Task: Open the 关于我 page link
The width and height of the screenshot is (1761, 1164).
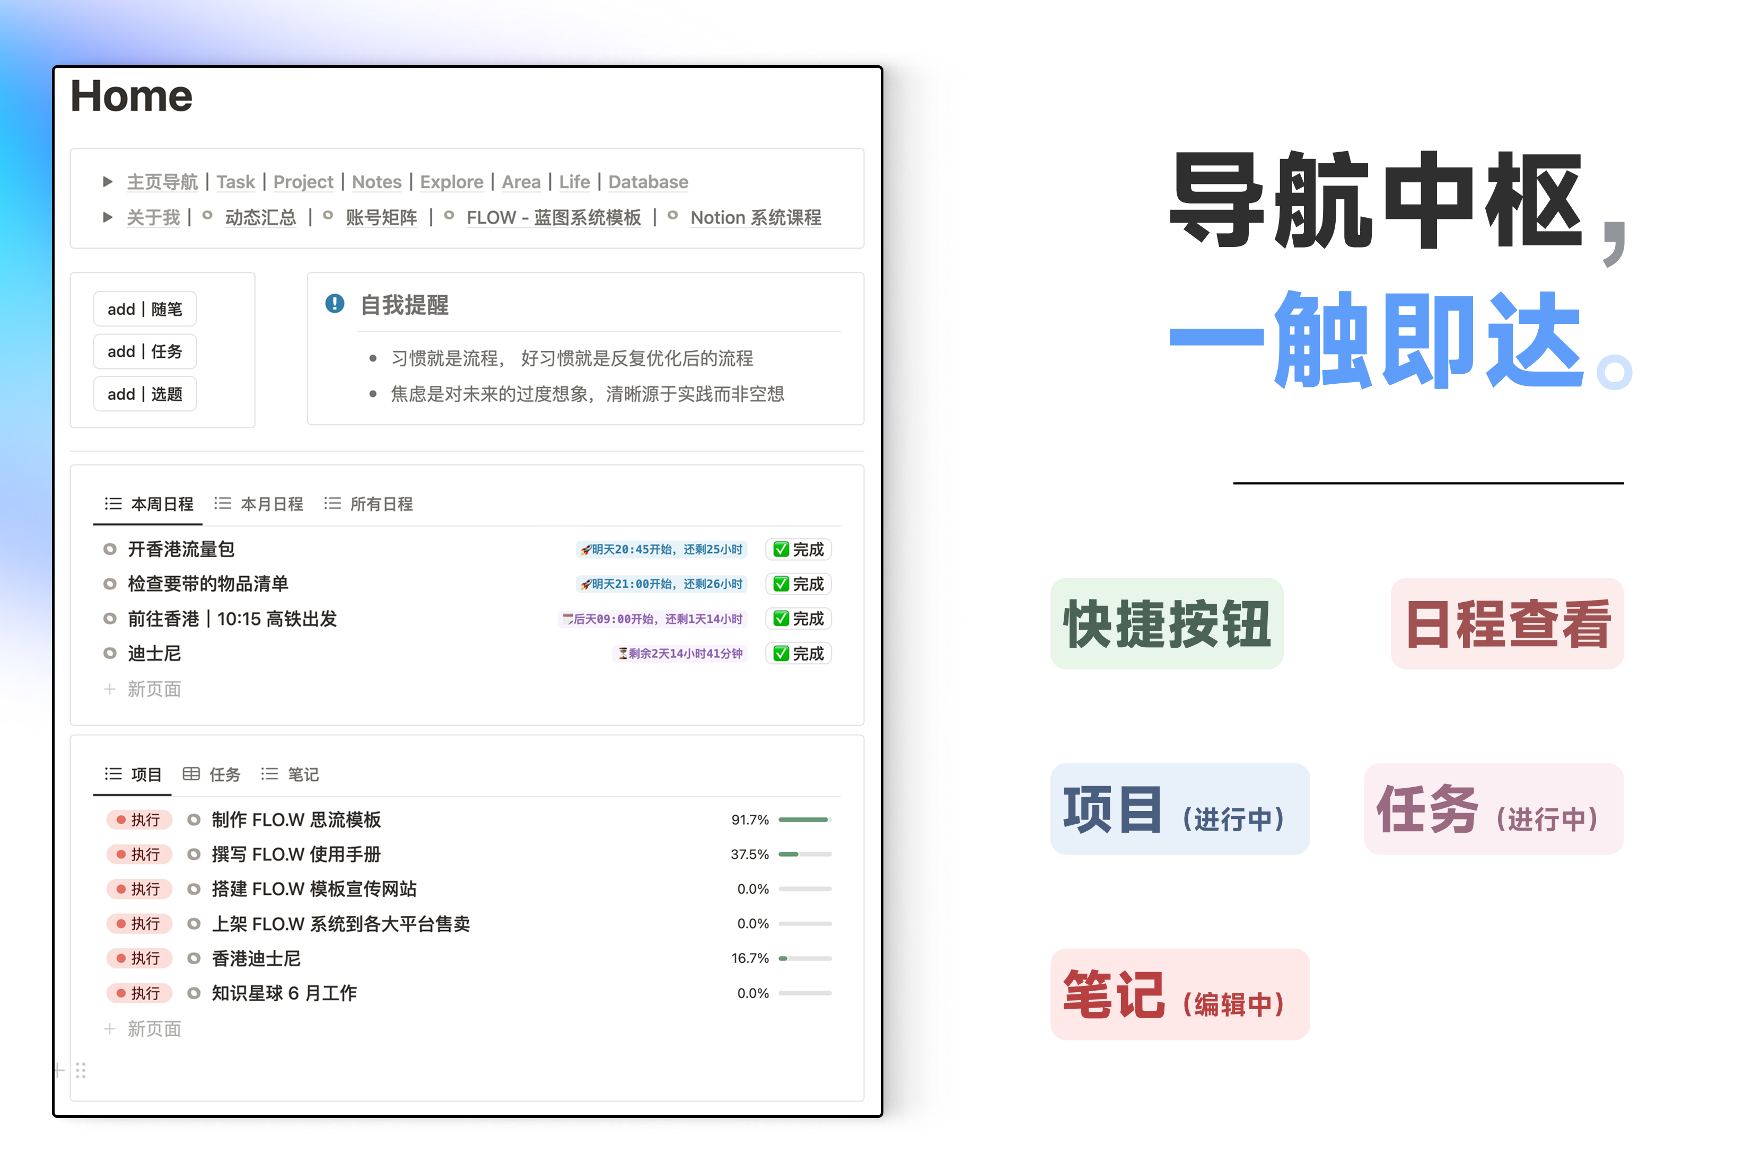Action: click(x=153, y=217)
